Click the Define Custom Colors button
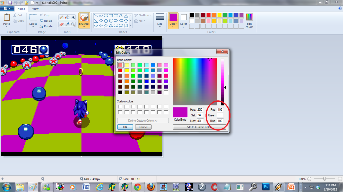Screen dimensions: 343x192 tap(143, 120)
